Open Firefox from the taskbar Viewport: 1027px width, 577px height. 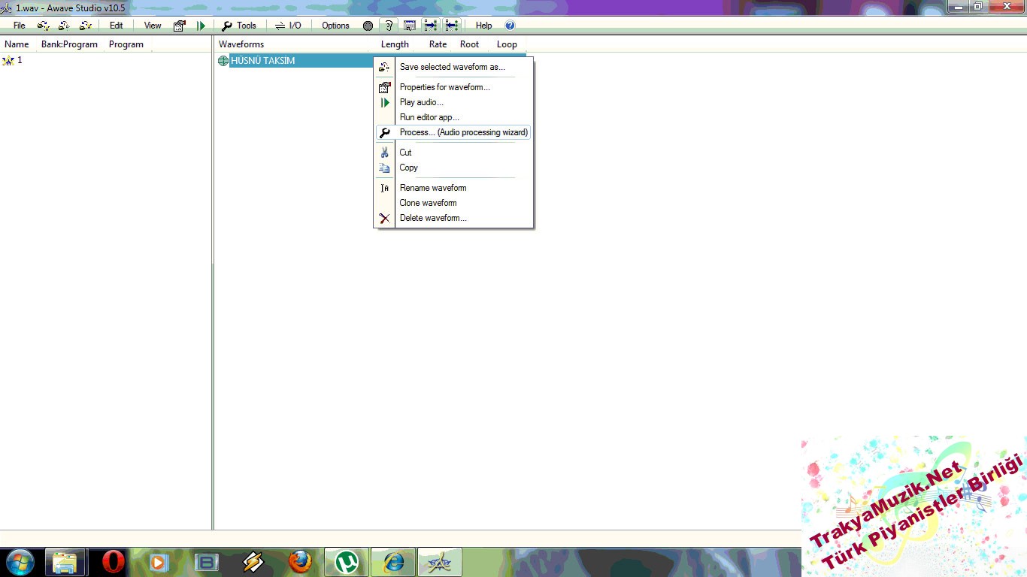point(300,562)
